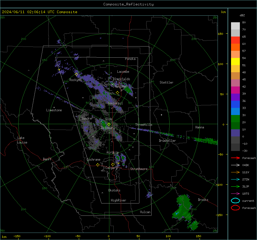Click the Blackfalds city label

(121, 79)
